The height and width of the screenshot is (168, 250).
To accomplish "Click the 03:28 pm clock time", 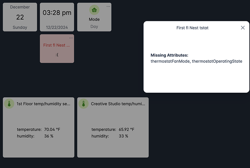I will coord(57,13).
